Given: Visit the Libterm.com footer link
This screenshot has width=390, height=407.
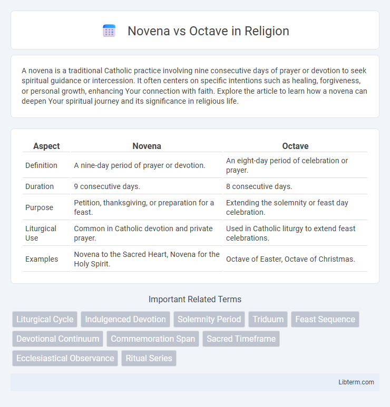Looking at the screenshot, I should point(356,382).
